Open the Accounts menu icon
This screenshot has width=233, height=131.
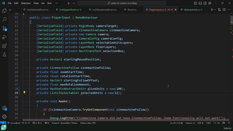[4, 108]
